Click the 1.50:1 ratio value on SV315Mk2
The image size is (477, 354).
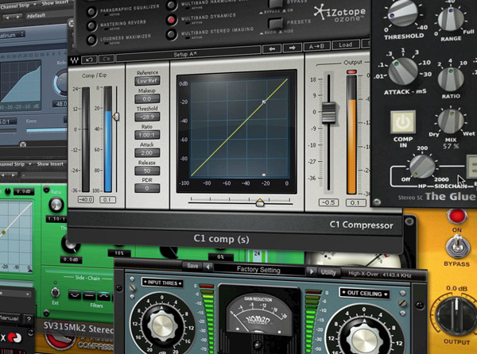point(56,218)
